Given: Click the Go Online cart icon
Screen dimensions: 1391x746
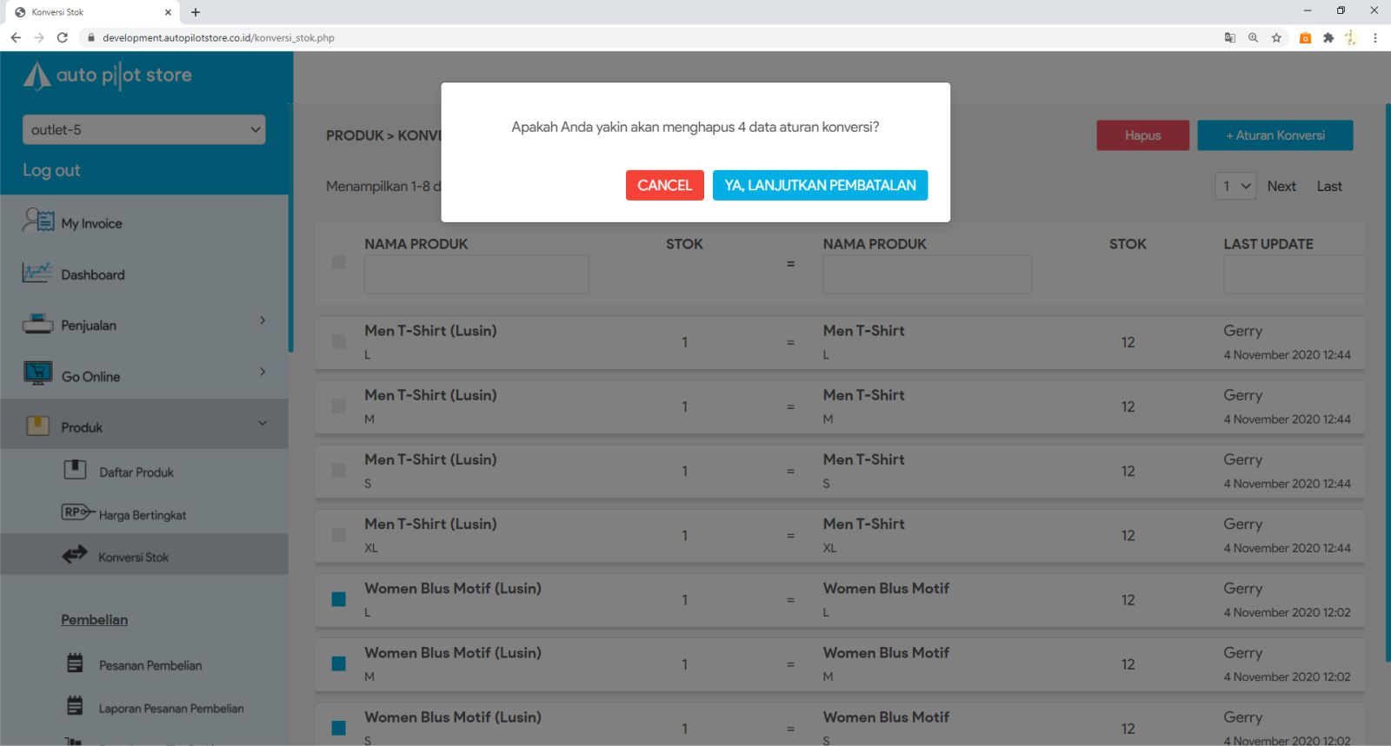Looking at the screenshot, I should [37, 374].
